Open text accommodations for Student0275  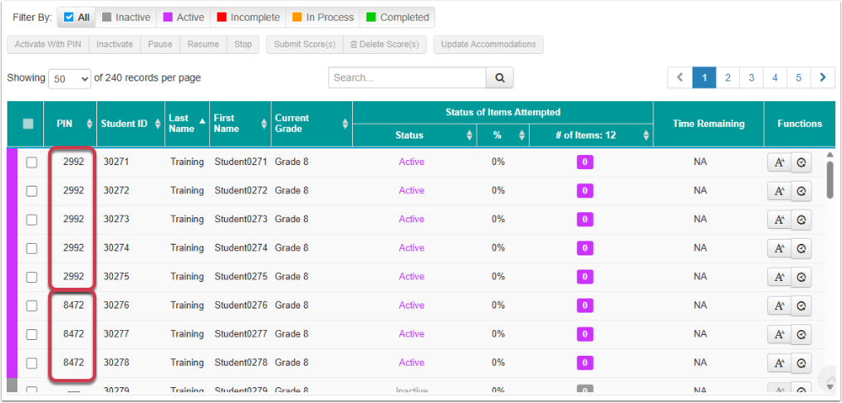click(x=779, y=277)
